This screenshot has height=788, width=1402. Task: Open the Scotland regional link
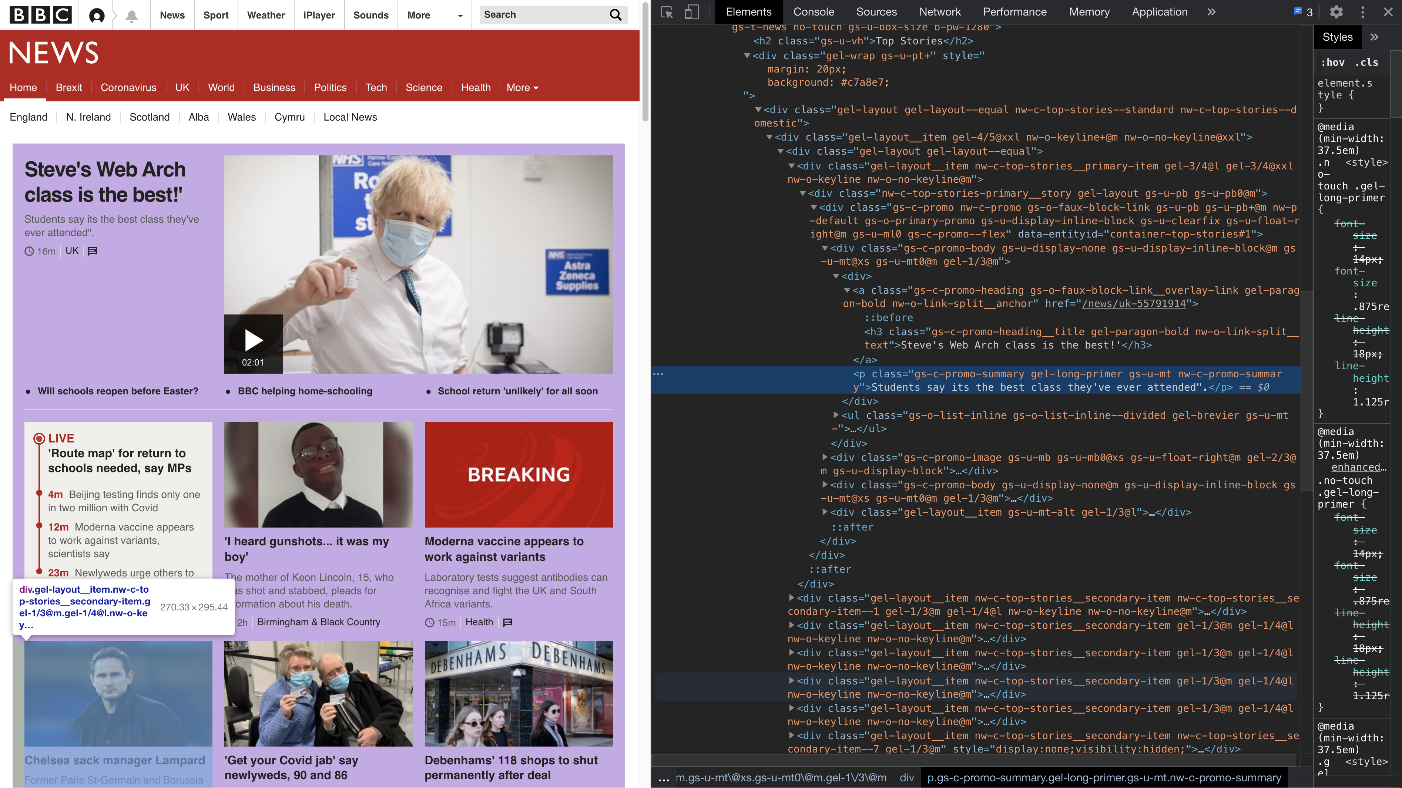click(150, 117)
